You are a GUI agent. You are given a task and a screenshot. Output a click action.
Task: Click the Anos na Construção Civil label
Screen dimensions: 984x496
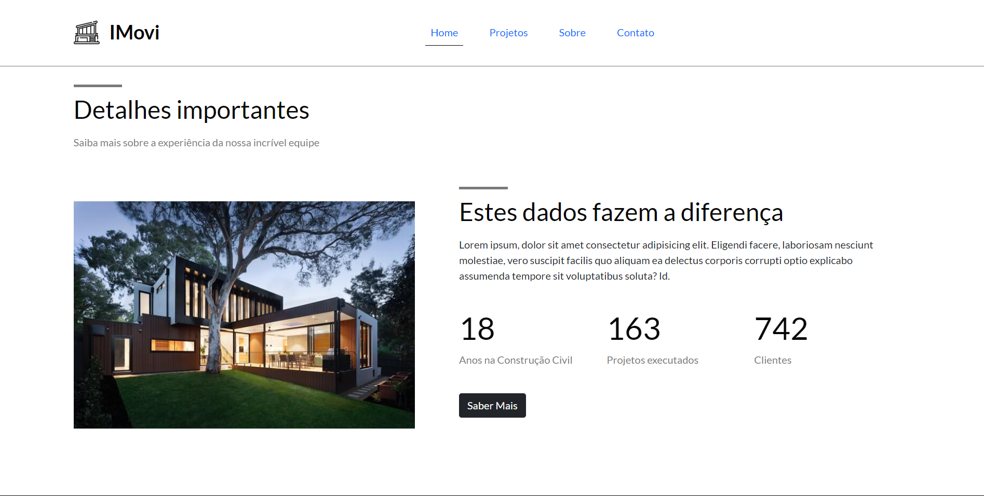point(515,360)
